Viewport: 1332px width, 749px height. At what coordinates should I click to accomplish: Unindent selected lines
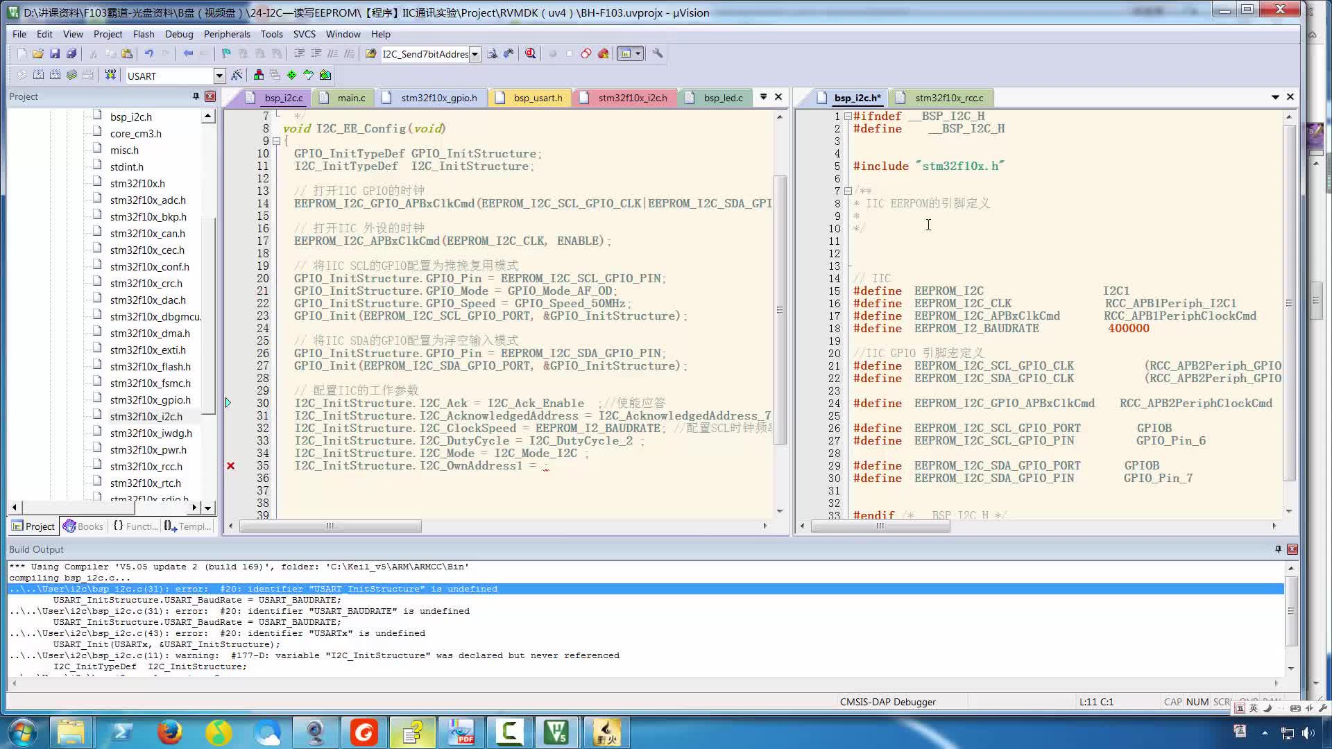coord(316,53)
